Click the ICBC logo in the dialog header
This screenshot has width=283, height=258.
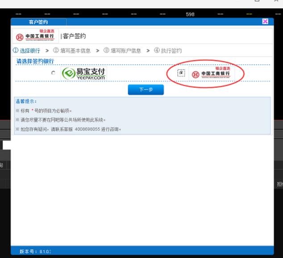(36, 36)
